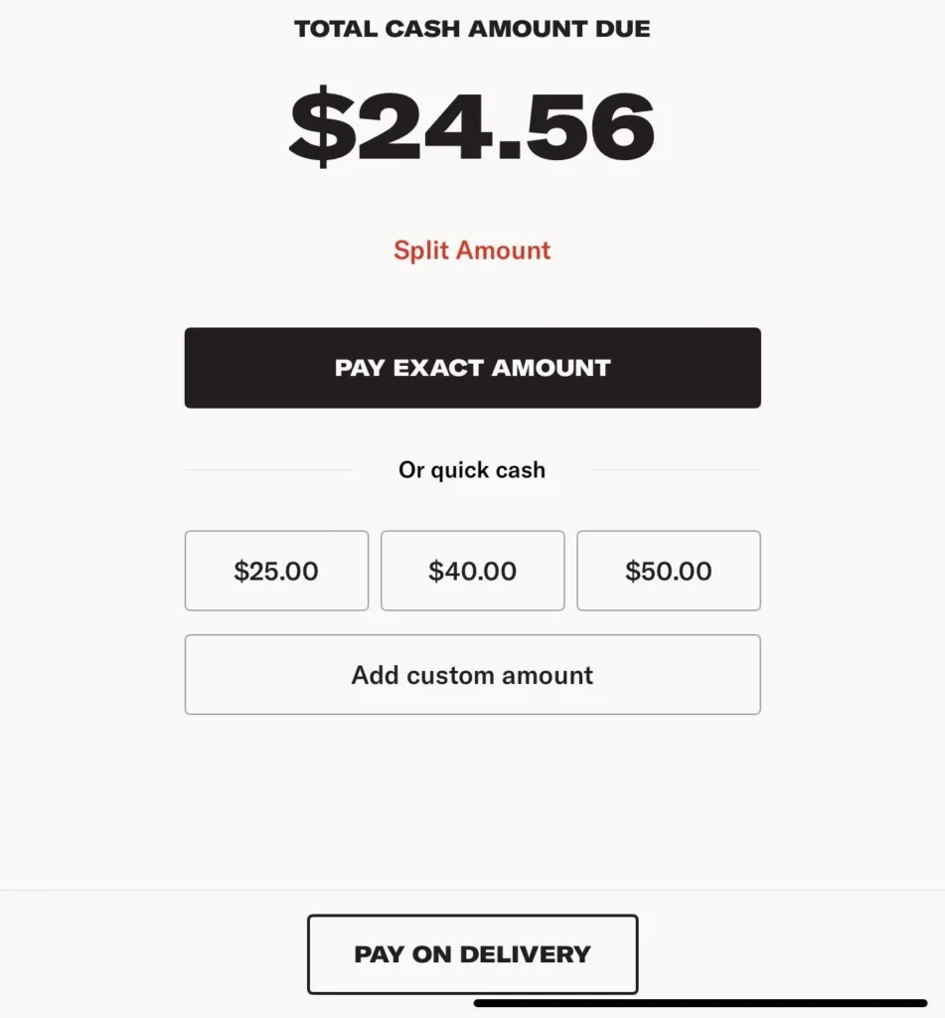Defer payment with Pay on Delivery
The height and width of the screenshot is (1018, 945).
click(472, 954)
